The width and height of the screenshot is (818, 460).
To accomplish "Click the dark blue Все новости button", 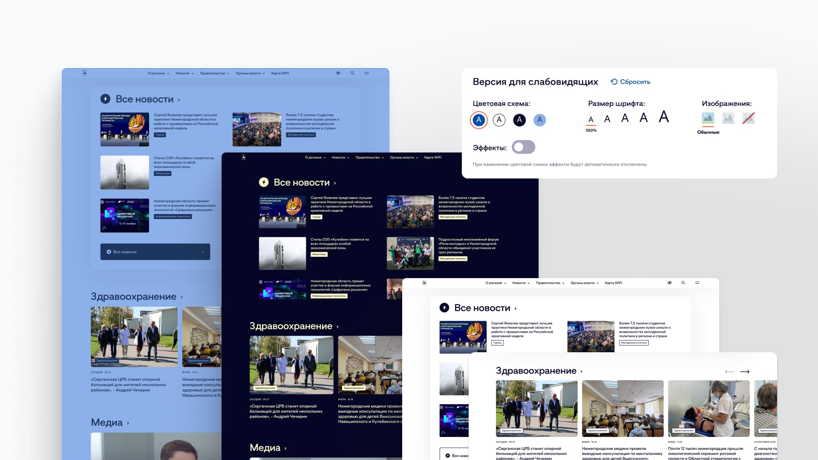I will pos(155,252).
